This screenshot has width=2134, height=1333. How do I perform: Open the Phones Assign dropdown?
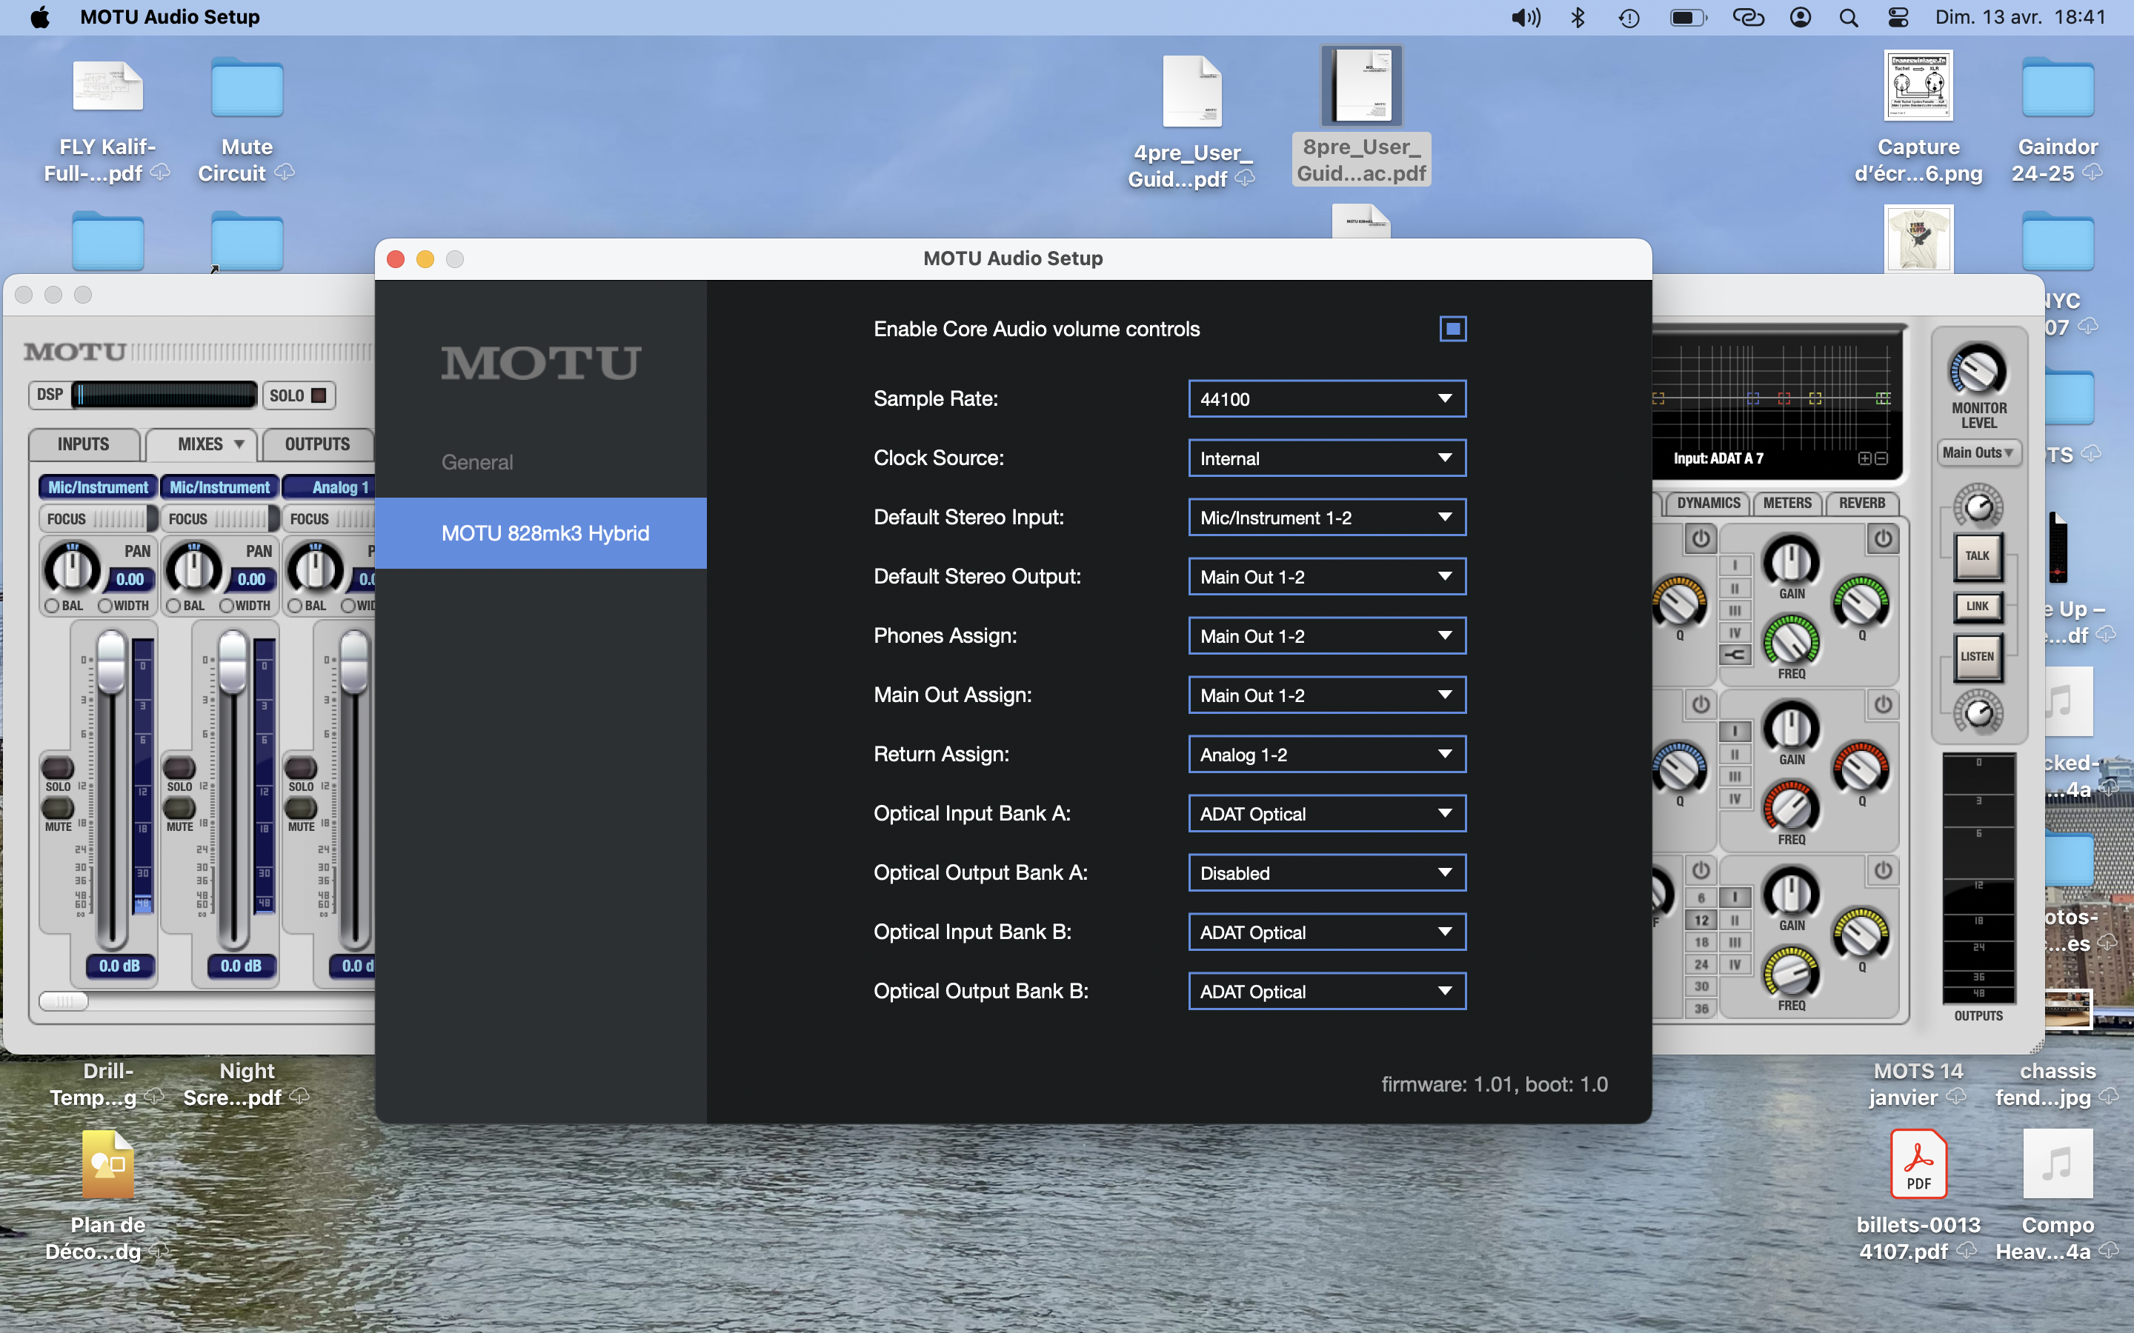pos(1327,635)
